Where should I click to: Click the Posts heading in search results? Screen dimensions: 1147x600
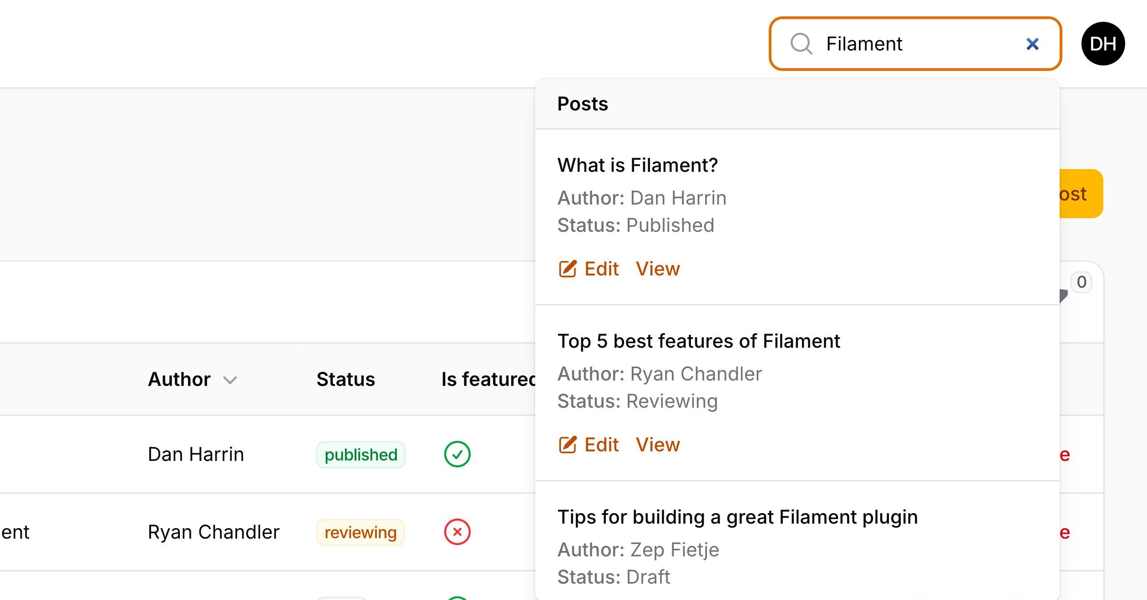[x=583, y=104]
